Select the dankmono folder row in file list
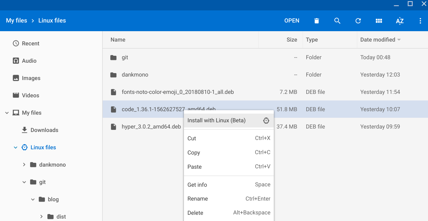Screen dimensions: 428x221 click(x=265, y=74)
